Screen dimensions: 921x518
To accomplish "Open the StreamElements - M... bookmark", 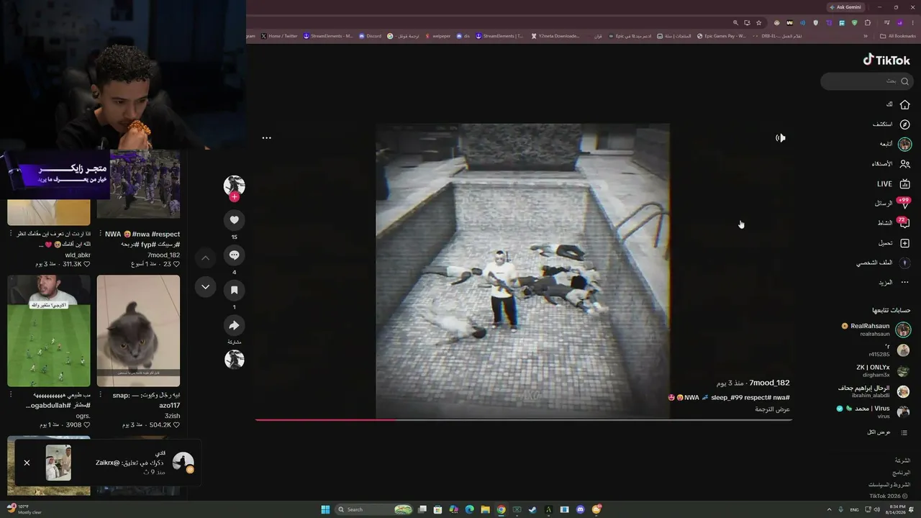I will tap(328, 36).
